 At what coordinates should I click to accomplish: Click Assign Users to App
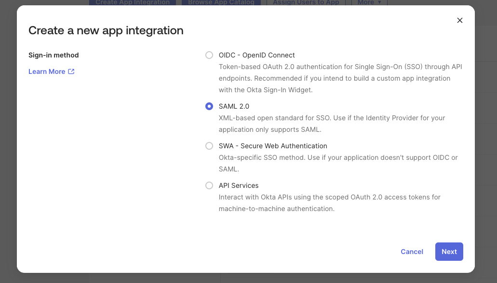point(306,2)
